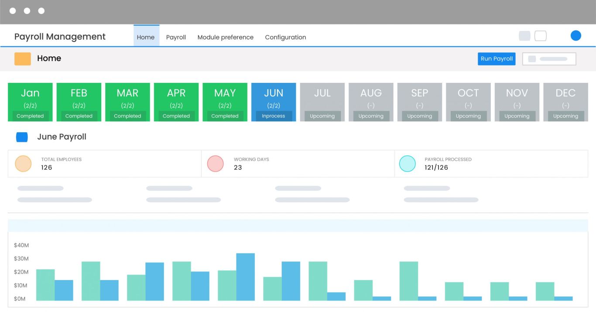Click the Payroll Processed icon

pyautogui.click(x=407, y=163)
